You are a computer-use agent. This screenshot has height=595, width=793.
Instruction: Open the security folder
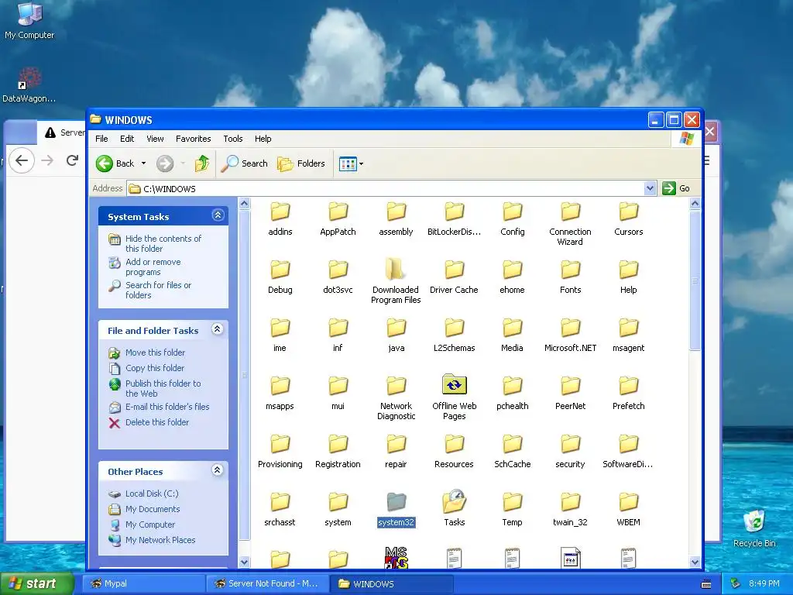570,444
